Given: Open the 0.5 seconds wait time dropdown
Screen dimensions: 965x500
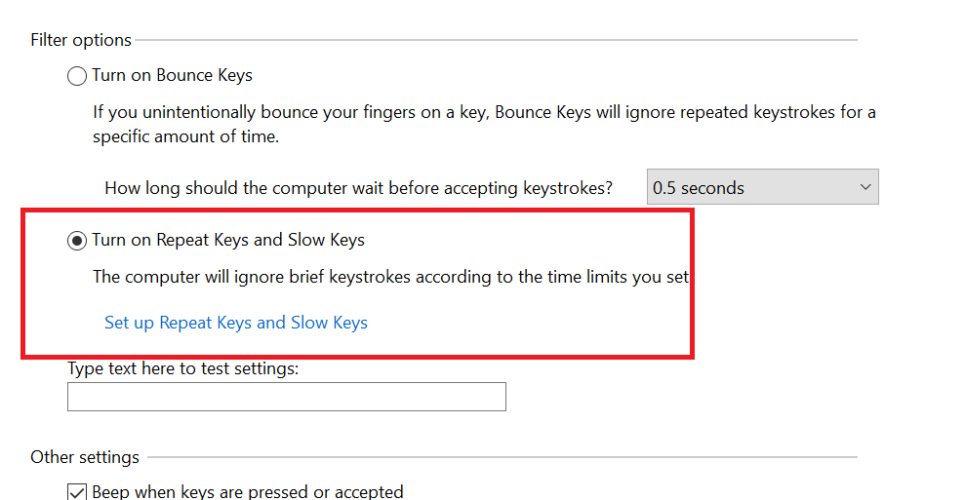Looking at the screenshot, I should [x=762, y=187].
